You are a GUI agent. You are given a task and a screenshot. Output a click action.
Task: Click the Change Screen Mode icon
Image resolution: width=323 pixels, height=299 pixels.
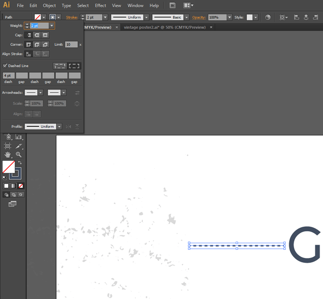pyautogui.click(x=12, y=204)
